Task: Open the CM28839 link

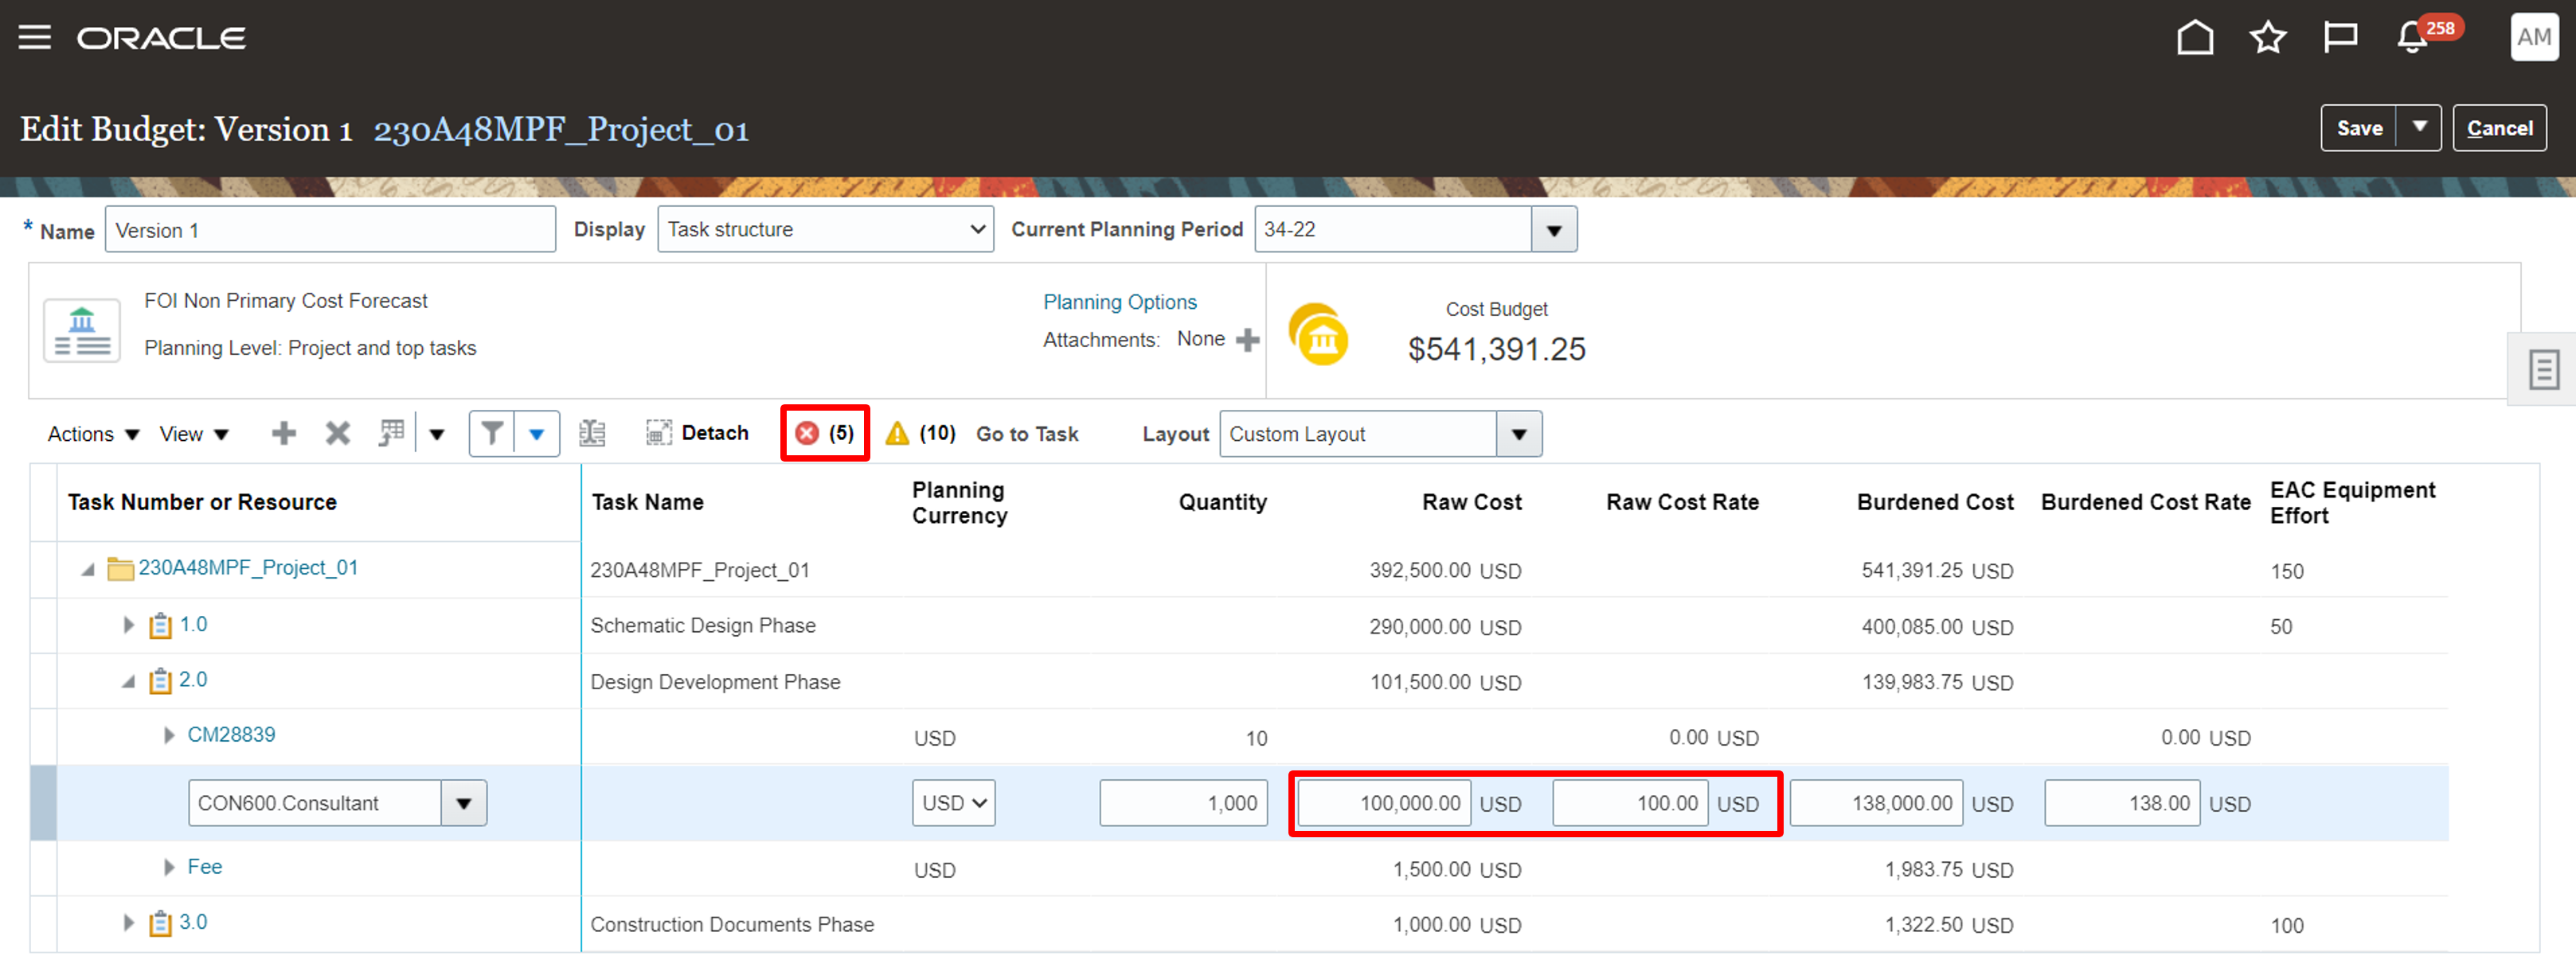Action: pos(231,735)
